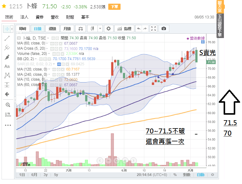
Task: Open the 玉山證券下單 side panel
Action: [220, 26]
